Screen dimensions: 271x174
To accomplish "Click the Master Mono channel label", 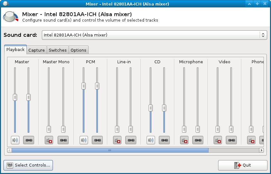I will 56,62.
